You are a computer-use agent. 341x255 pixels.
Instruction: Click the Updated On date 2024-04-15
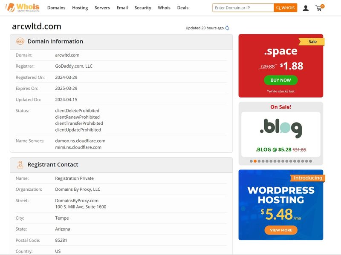(66, 100)
